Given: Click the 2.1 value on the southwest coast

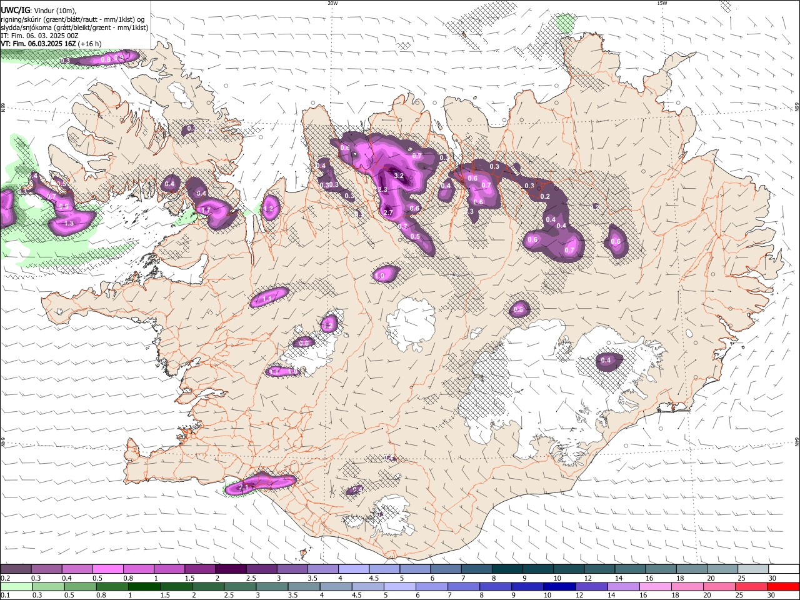Looking at the screenshot, I should pos(244,487).
